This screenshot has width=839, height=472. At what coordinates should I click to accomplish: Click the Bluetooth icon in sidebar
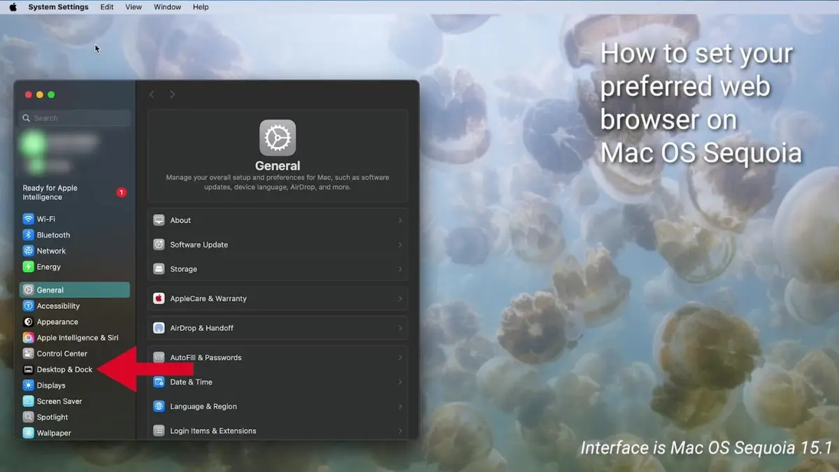point(28,235)
